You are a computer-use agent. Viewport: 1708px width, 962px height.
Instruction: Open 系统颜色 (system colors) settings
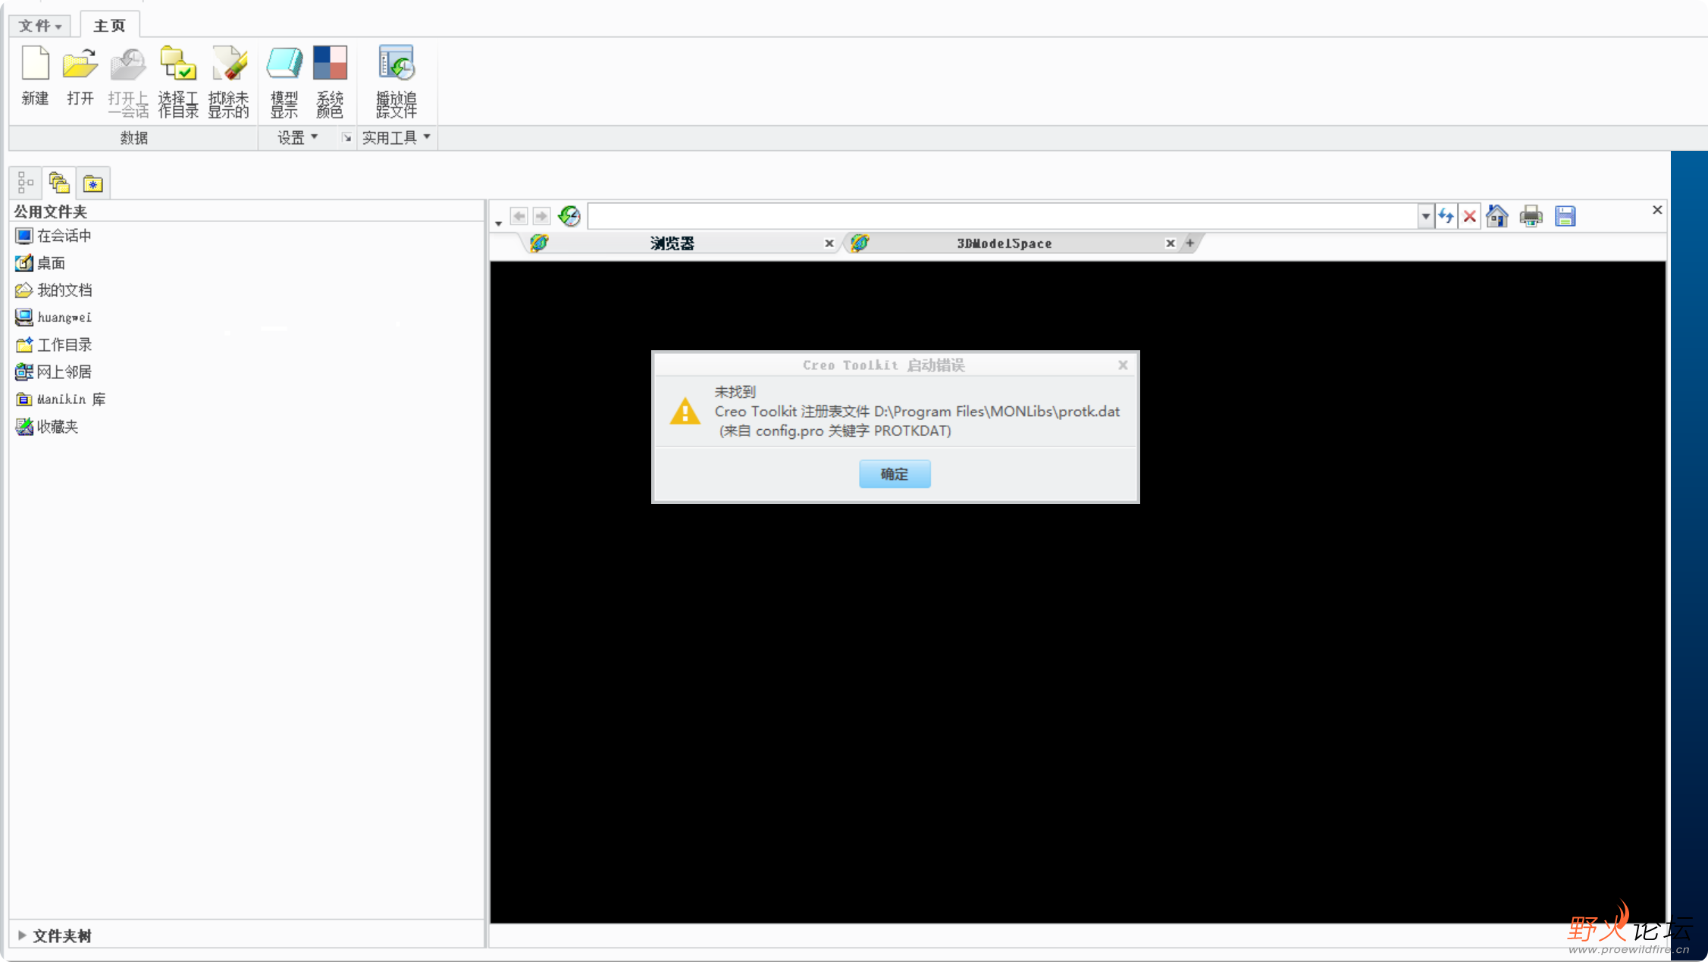click(330, 82)
